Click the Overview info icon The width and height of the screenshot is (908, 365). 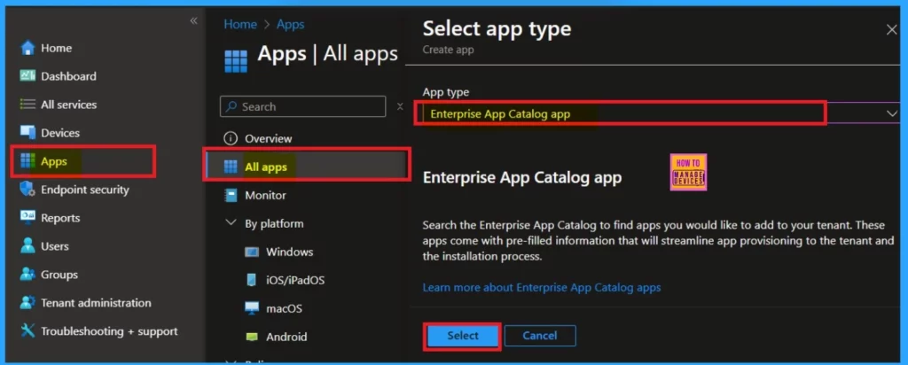231,138
